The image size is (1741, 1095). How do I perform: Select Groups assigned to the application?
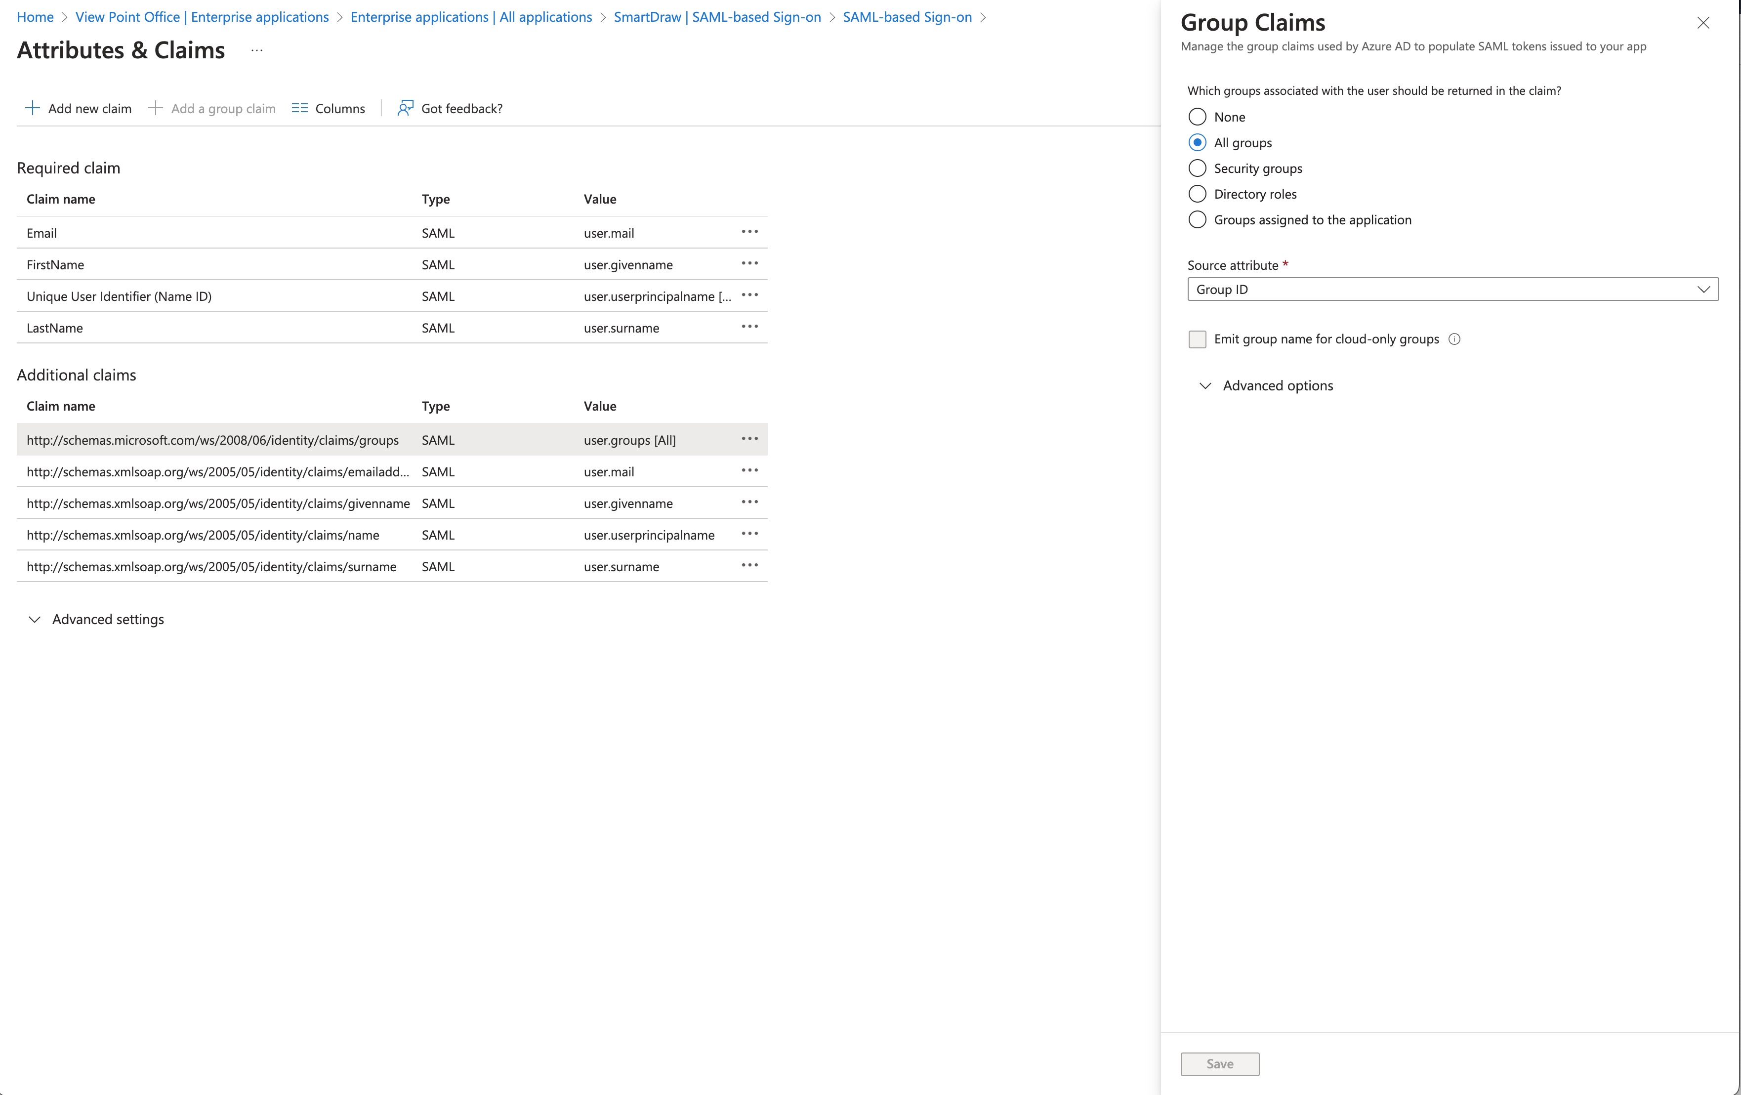1197,220
